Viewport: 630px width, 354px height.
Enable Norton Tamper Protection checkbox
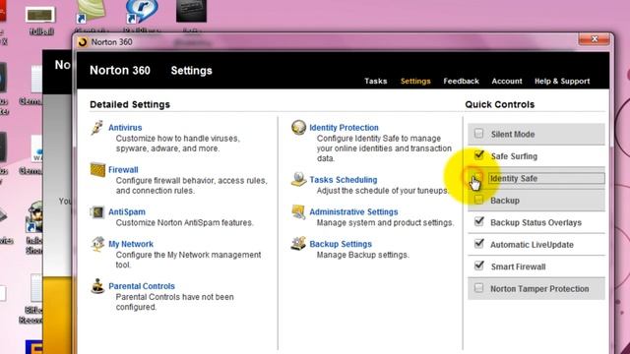point(478,288)
